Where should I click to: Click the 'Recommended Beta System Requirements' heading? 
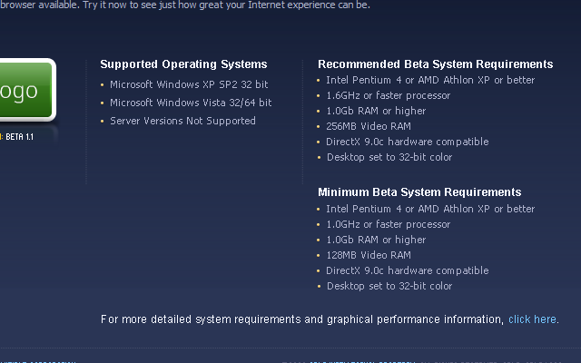pyautogui.click(x=436, y=64)
